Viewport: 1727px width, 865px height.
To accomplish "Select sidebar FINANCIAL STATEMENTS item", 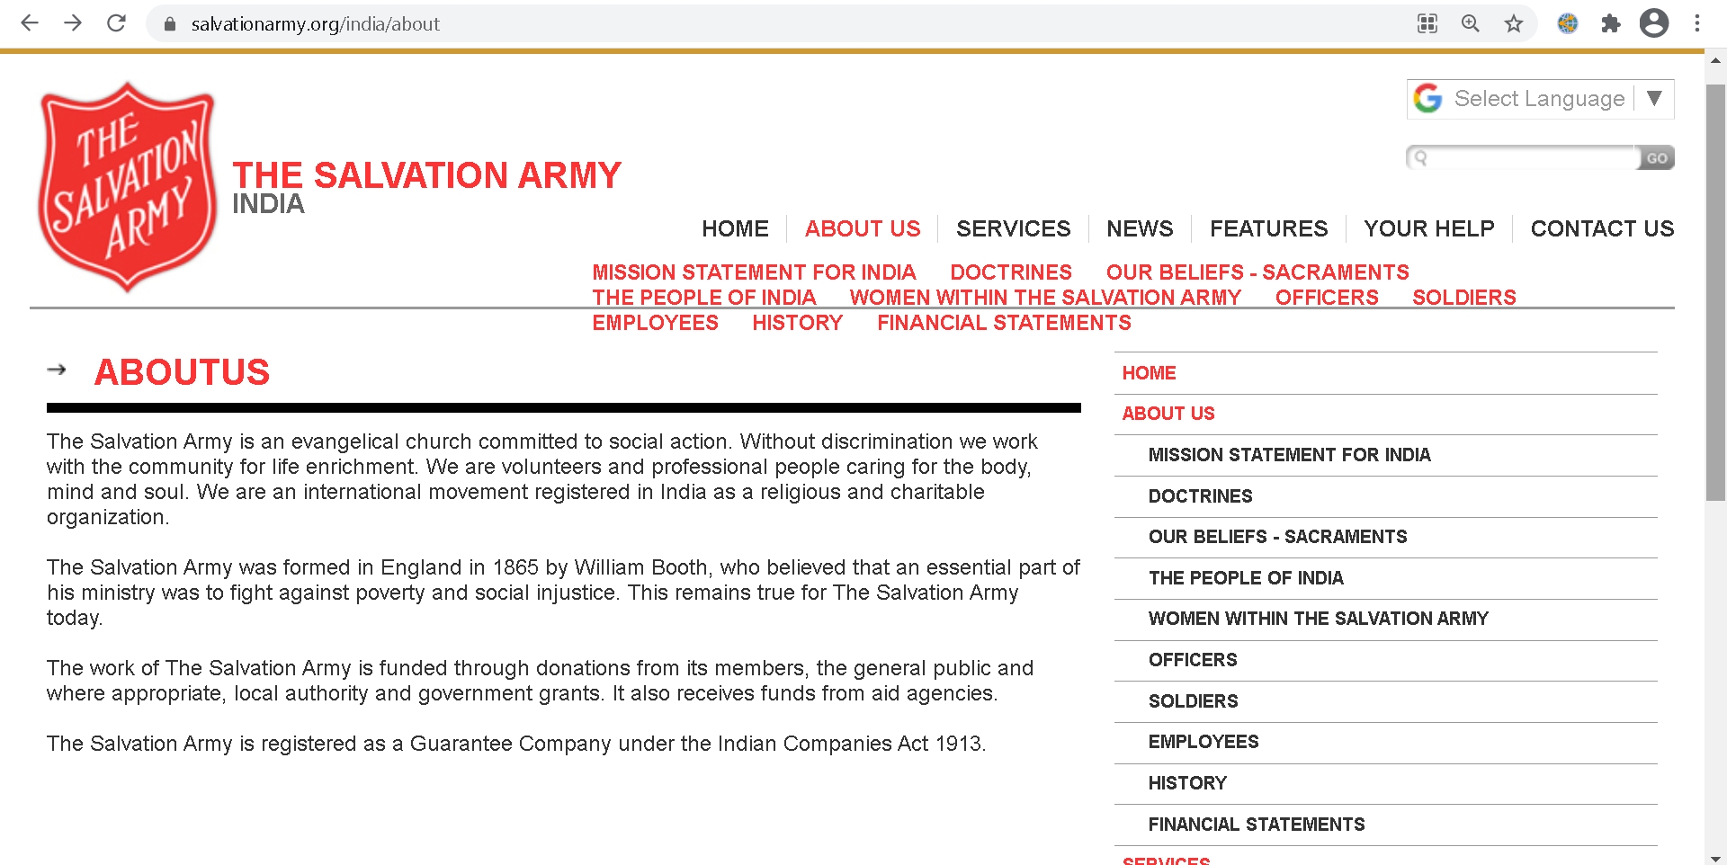I will (x=1256, y=825).
